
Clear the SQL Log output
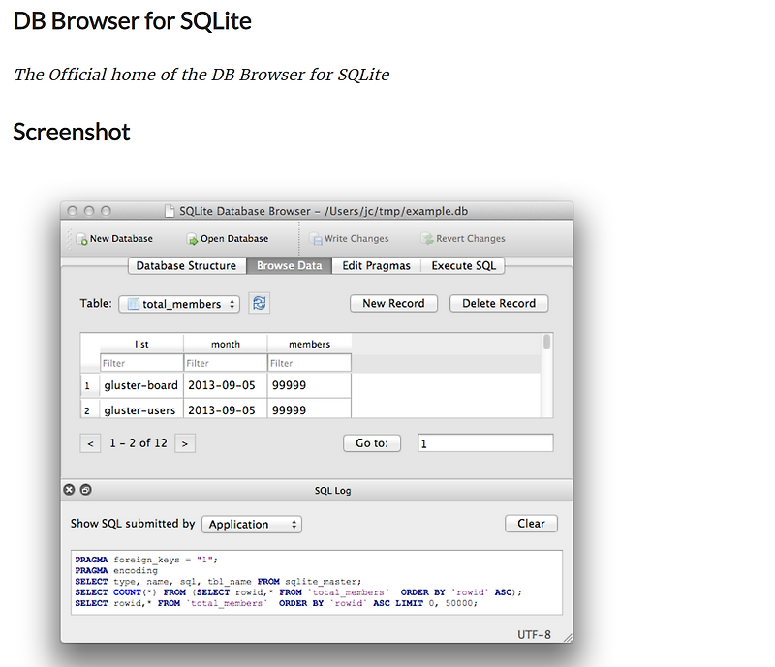click(531, 523)
